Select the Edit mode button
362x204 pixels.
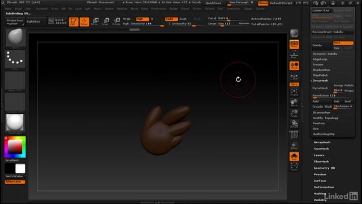click(74, 22)
